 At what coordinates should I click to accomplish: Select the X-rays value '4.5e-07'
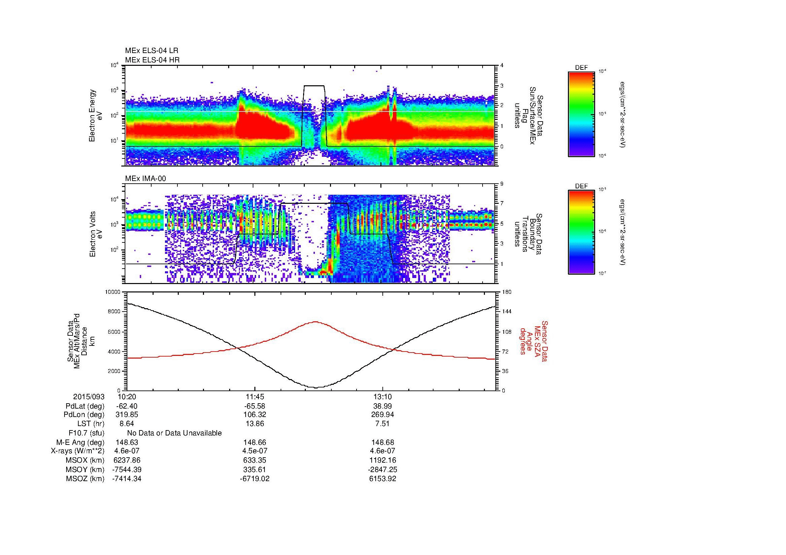coord(255,451)
